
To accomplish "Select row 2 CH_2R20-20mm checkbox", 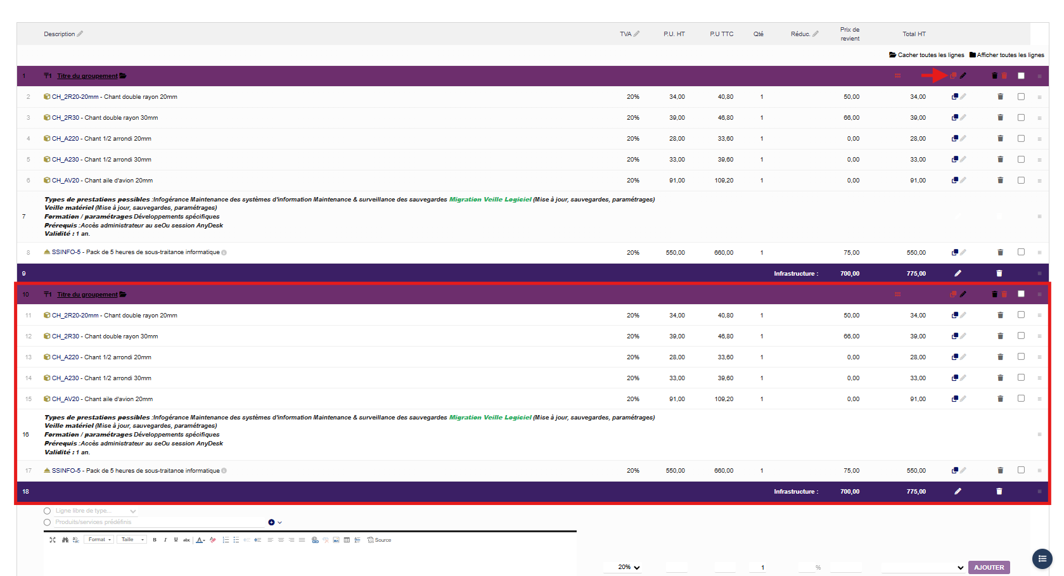I will 1021,97.
